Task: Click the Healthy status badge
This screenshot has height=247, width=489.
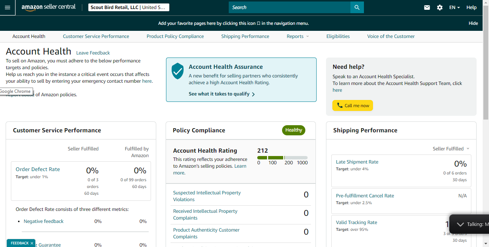Action: pos(294,130)
